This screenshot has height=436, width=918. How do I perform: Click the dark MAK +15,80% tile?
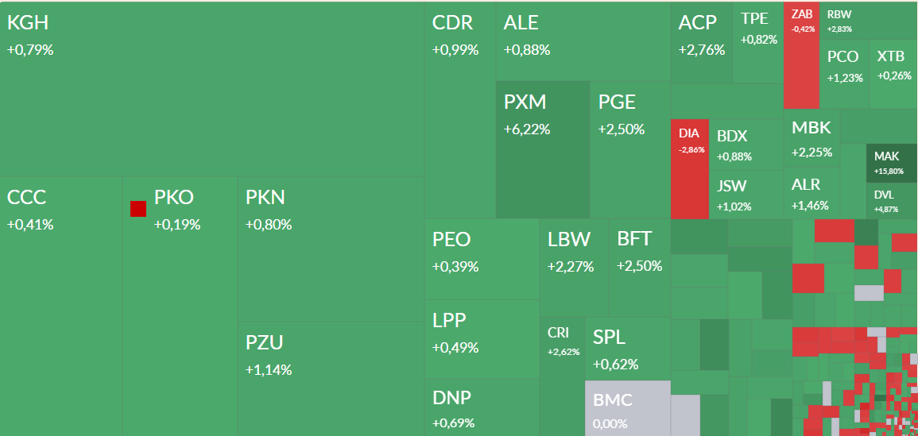pyautogui.click(x=892, y=164)
